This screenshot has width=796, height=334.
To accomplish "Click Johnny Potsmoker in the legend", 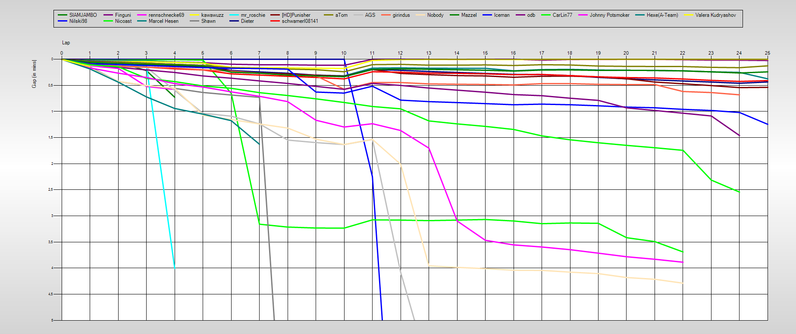I will (609, 15).
